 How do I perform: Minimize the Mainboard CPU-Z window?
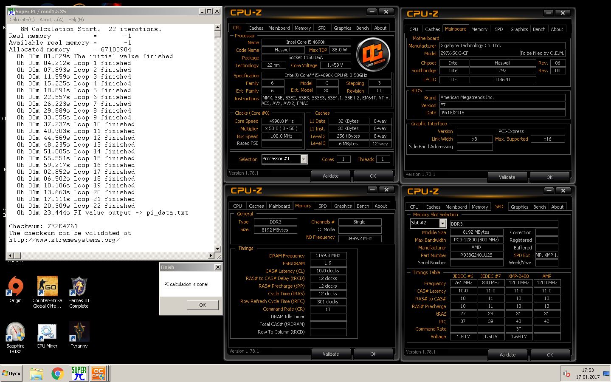point(549,13)
